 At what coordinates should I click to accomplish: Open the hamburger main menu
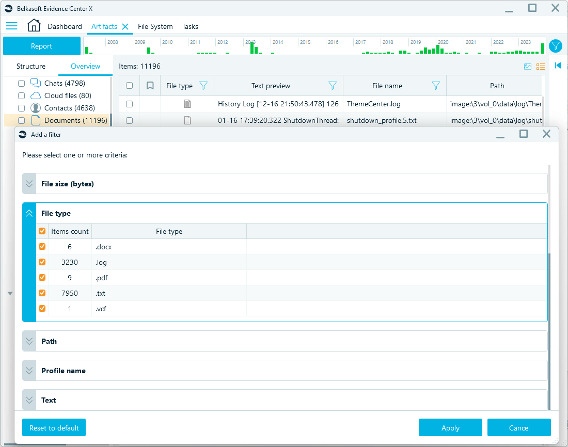(x=11, y=26)
